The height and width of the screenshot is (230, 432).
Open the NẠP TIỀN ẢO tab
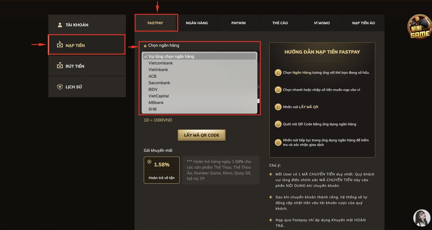coord(363,23)
